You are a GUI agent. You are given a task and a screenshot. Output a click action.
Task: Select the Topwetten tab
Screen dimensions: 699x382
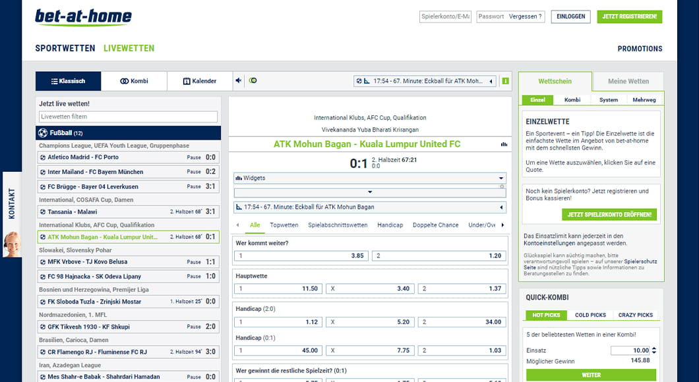point(284,225)
